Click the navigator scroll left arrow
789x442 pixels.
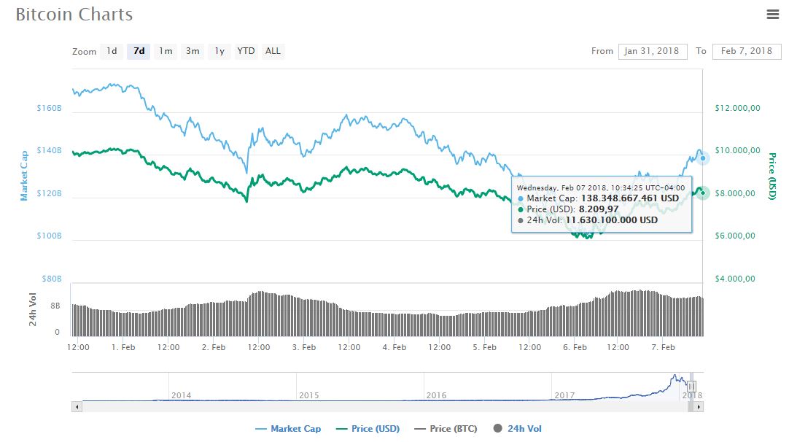[77, 407]
